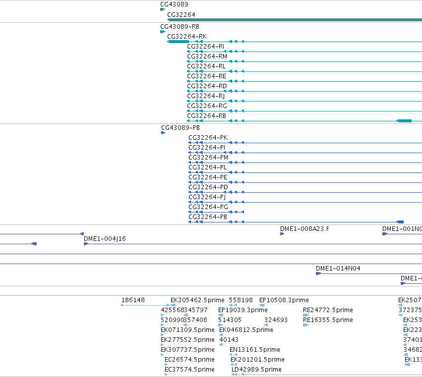The height and width of the screenshot is (377, 422).
Task: Click the purple arrow under DME1-008A23.F
Action: [x=282, y=234]
